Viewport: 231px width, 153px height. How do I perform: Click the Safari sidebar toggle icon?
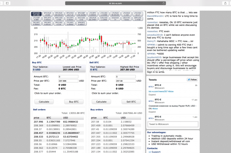tap(7, 3)
